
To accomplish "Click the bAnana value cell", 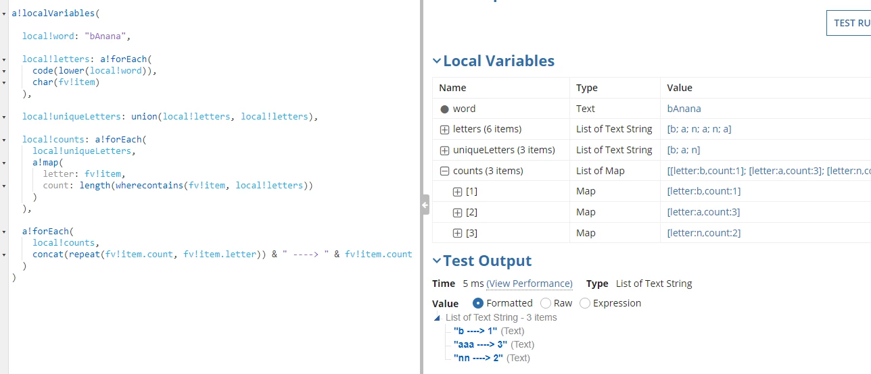I will [684, 109].
